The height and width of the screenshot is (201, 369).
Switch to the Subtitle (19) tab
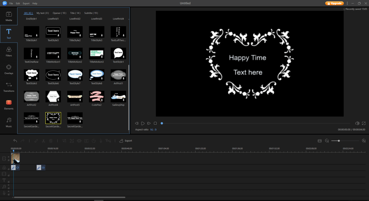tap(91, 13)
